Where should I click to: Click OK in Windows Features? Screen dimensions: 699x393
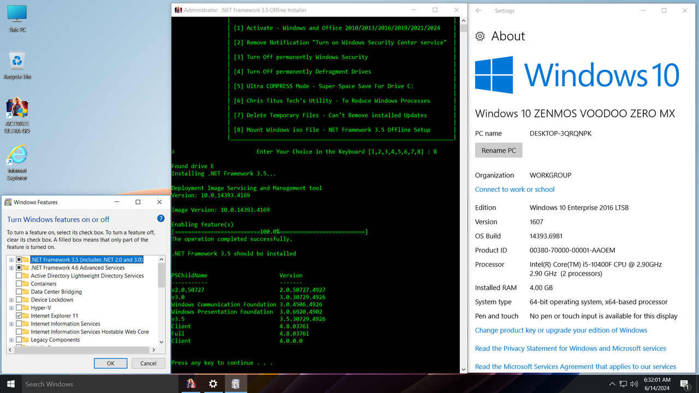point(110,363)
